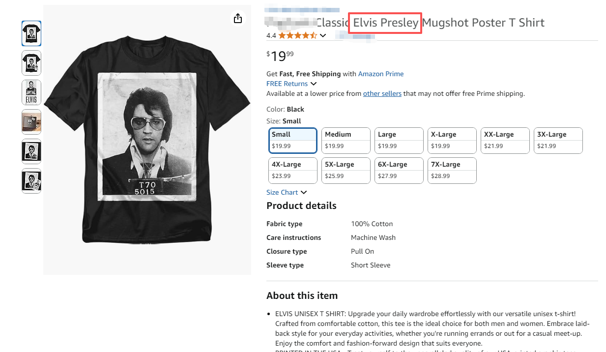
Task: Select the X-Large size option
Action: [452, 140]
